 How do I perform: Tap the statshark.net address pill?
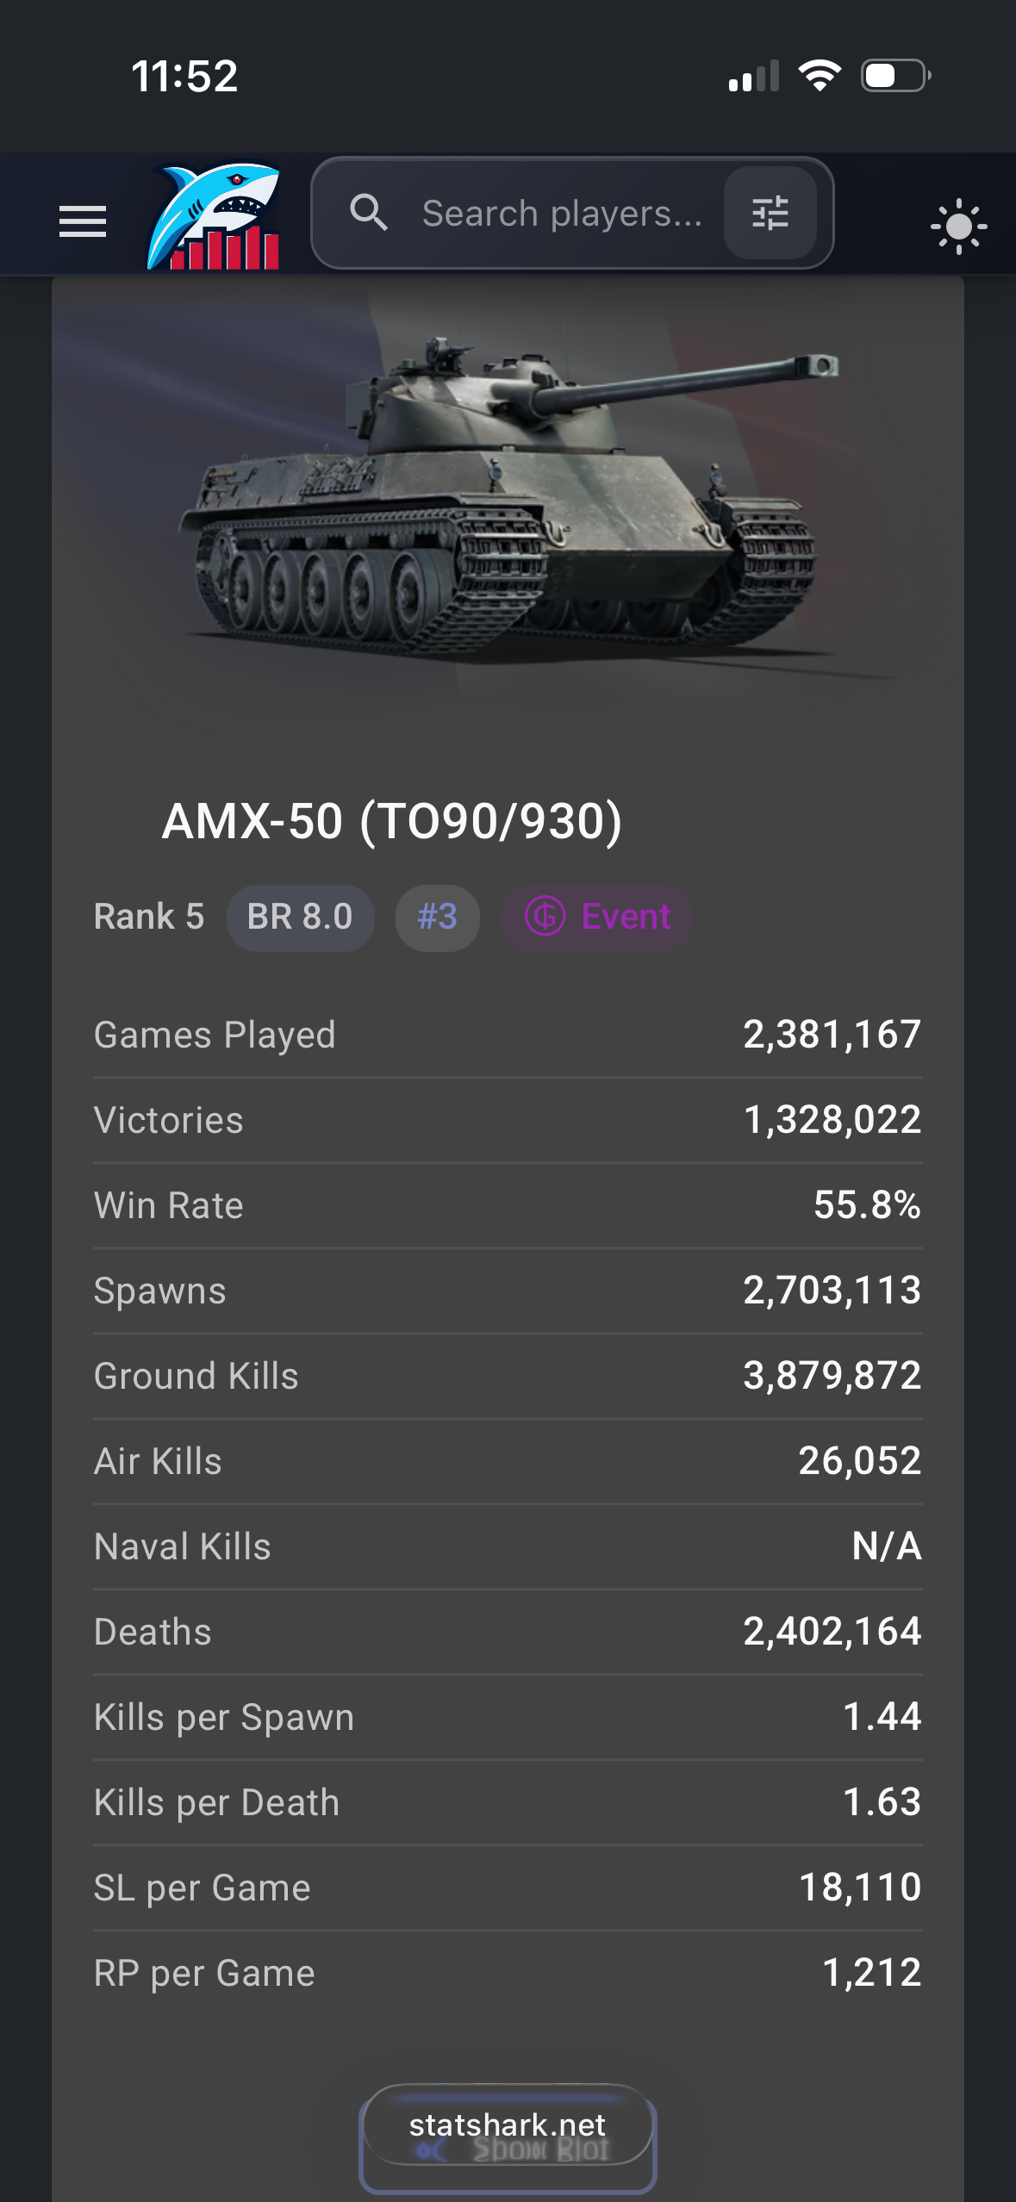click(x=507, y=2125)
